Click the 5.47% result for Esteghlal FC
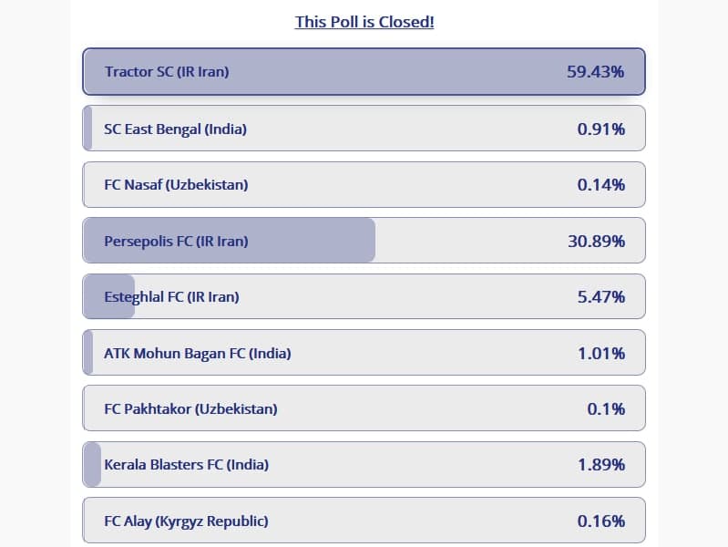 click(x=601, y=296)
